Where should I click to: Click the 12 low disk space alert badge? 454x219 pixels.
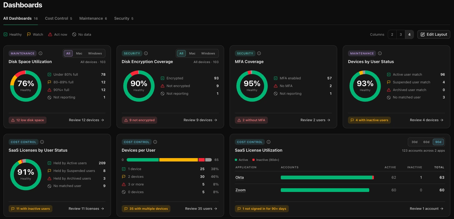point(28,120)
